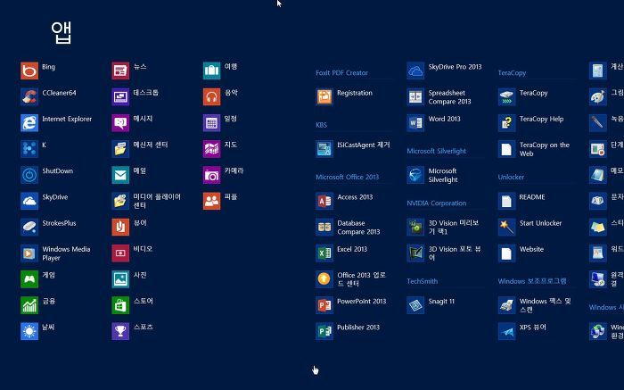
Task: Open Unlocker Website icon
Action: (506, 253)
